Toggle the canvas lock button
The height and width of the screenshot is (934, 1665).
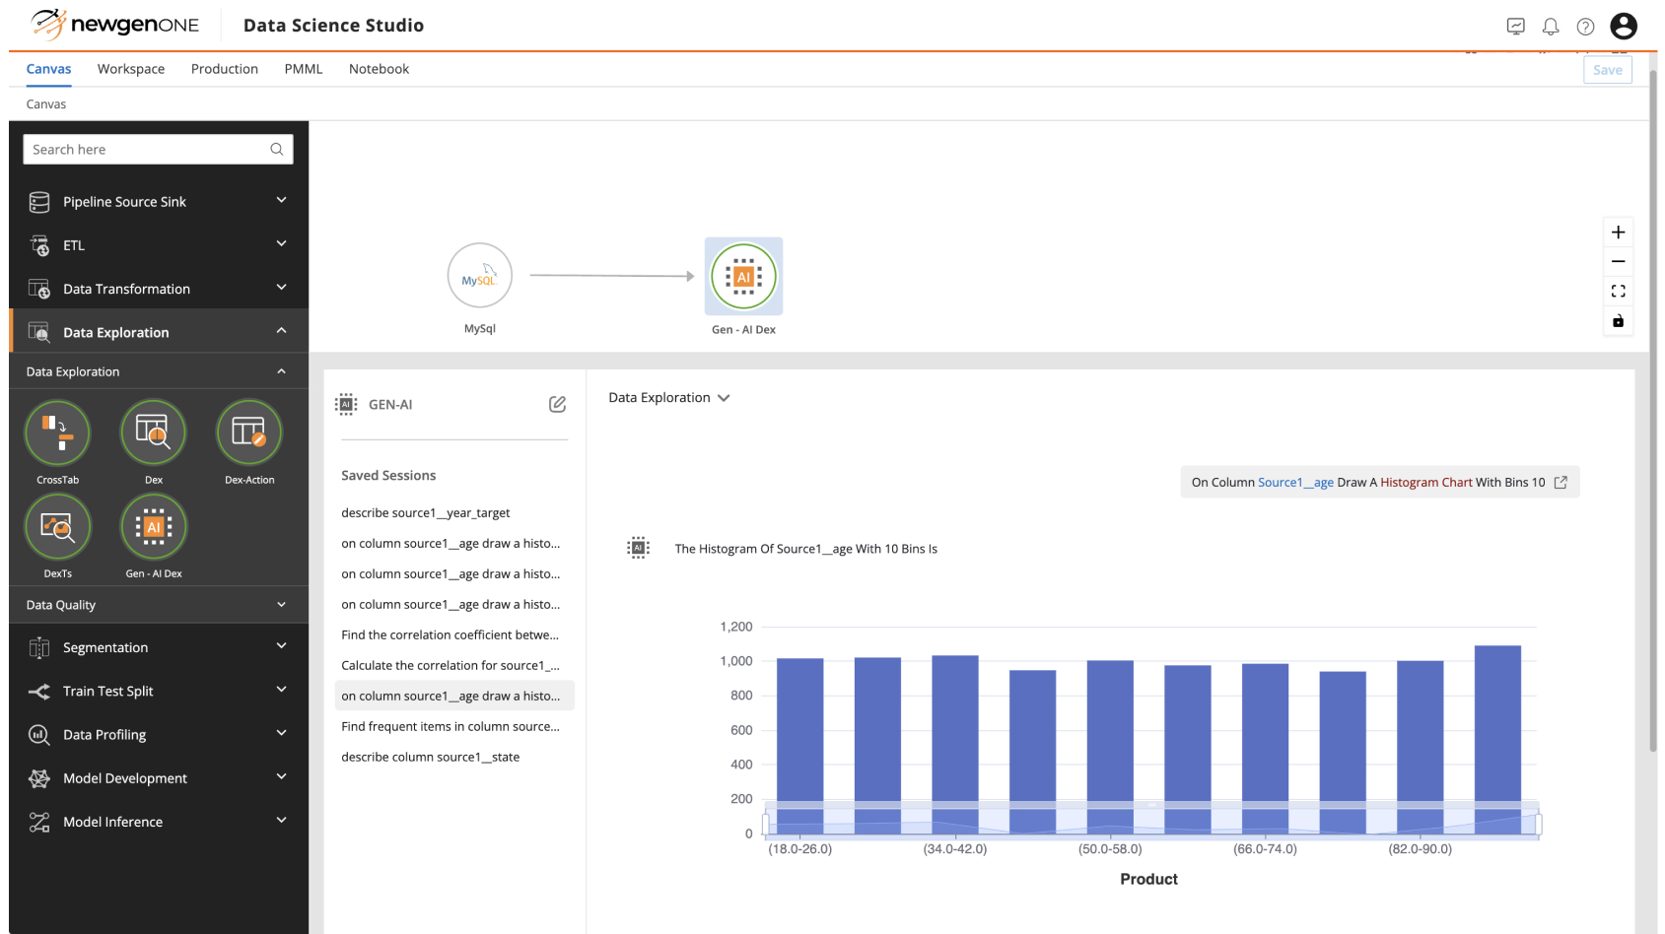point(1618,321)
